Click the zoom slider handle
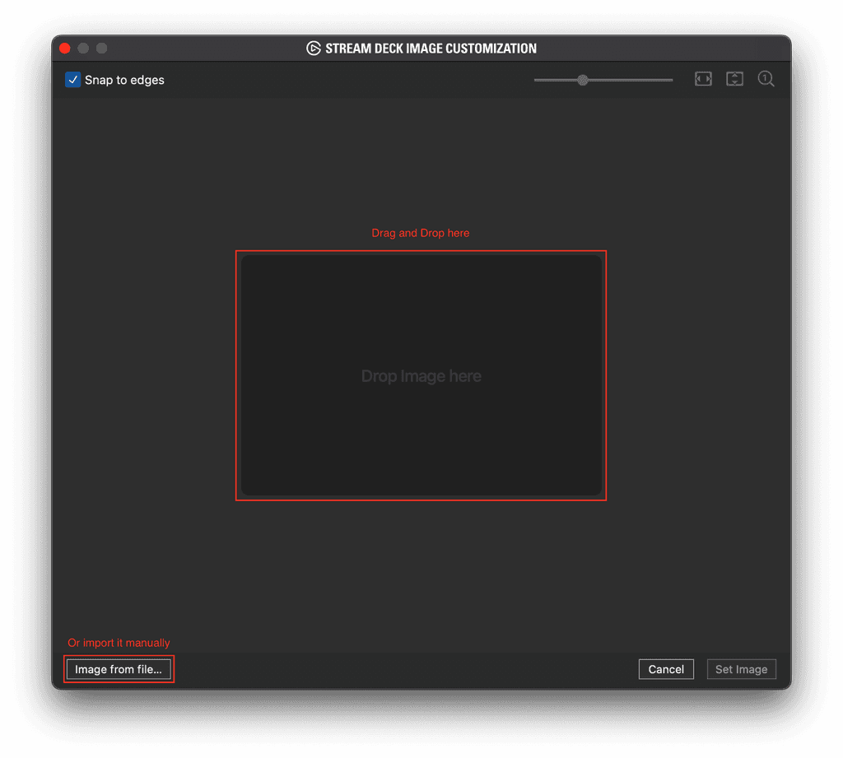This screenshot has width=843, height=758. tap(583, 80)
